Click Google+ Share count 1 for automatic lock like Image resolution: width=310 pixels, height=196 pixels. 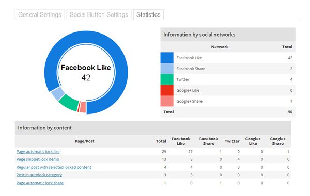[288, 152]
